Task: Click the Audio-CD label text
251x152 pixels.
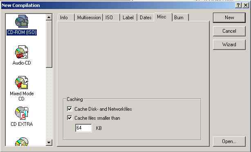Action: [22, 63]
